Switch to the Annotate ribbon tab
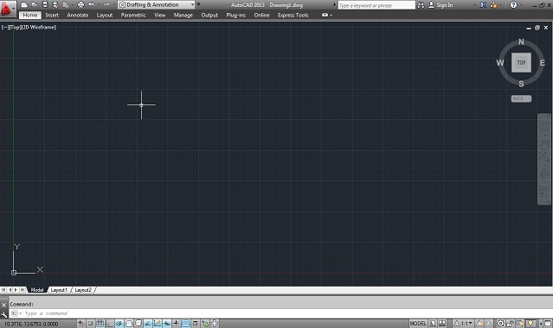 78,16
